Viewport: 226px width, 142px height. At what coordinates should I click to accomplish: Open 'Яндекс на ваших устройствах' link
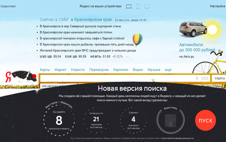[101, 6]
